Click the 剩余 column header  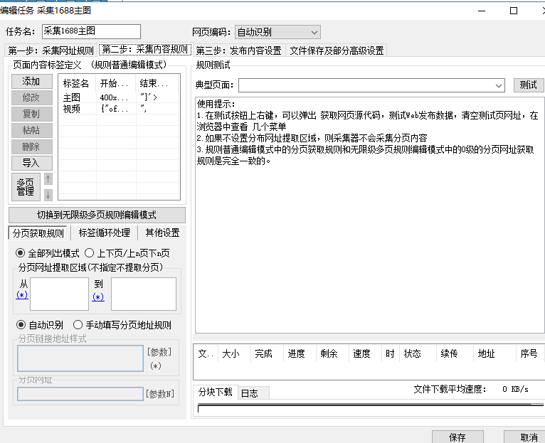pos(332,353)
